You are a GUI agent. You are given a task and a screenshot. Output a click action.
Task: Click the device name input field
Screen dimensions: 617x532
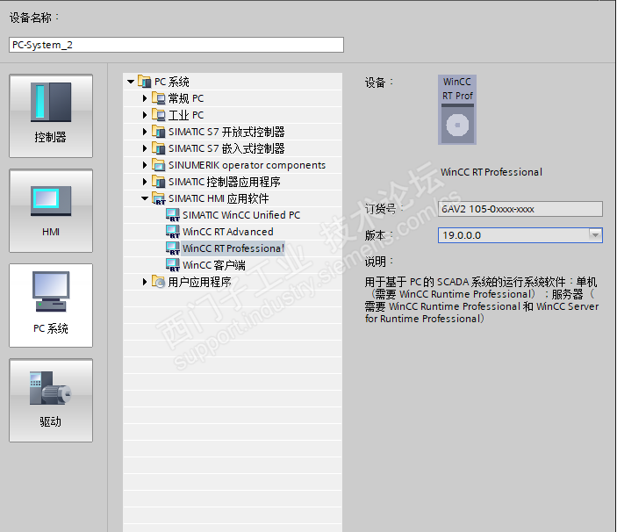pyautogui.click(x=176, y=45)
